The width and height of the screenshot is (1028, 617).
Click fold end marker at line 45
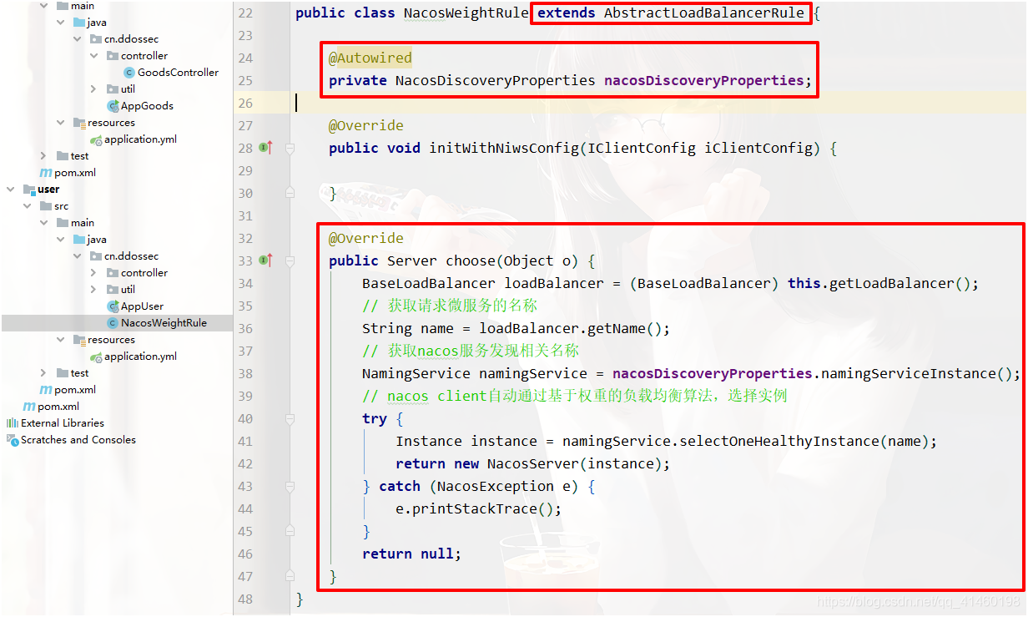290,531
